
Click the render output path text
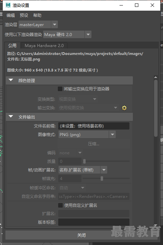pos(75,54)
